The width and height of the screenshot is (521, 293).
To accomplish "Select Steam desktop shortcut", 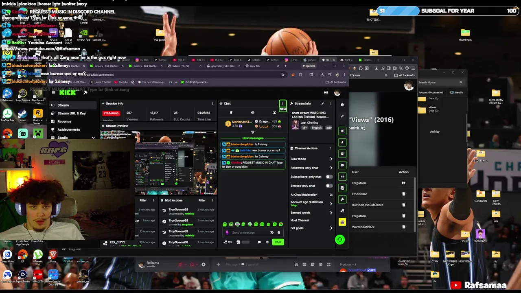I will [x=22, y=115].
